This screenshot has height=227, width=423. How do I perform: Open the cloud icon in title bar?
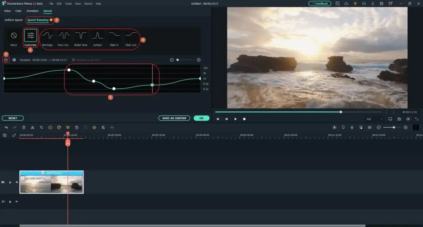(x=346, y=4)
